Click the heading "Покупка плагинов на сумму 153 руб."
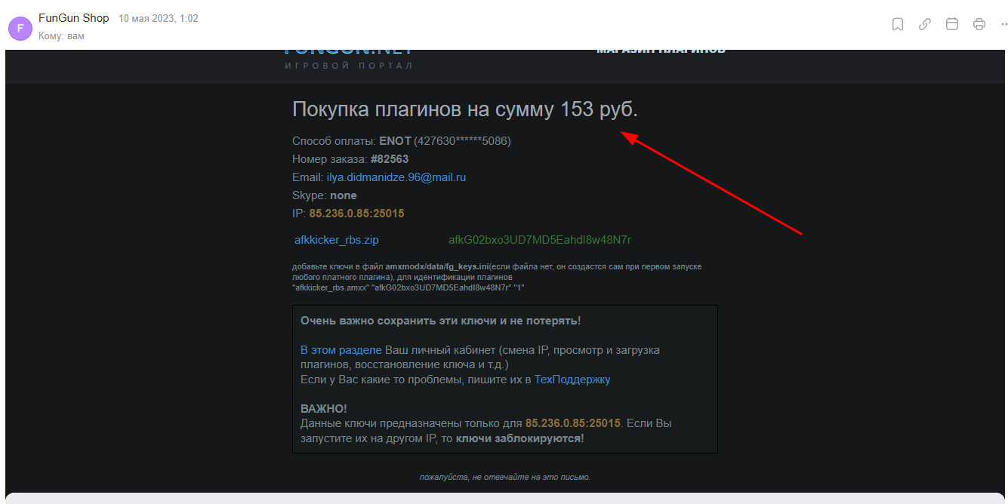 (x=465, y=109)
